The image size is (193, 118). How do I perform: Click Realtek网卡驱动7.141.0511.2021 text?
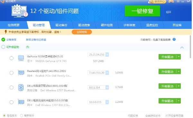tap(46, 71)
